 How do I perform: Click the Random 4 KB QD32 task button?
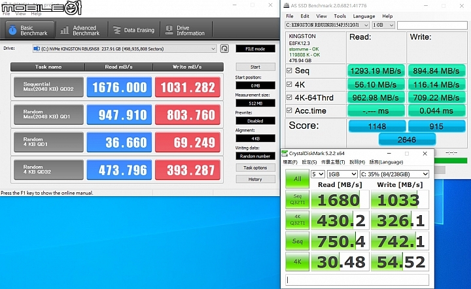point(48,169)
